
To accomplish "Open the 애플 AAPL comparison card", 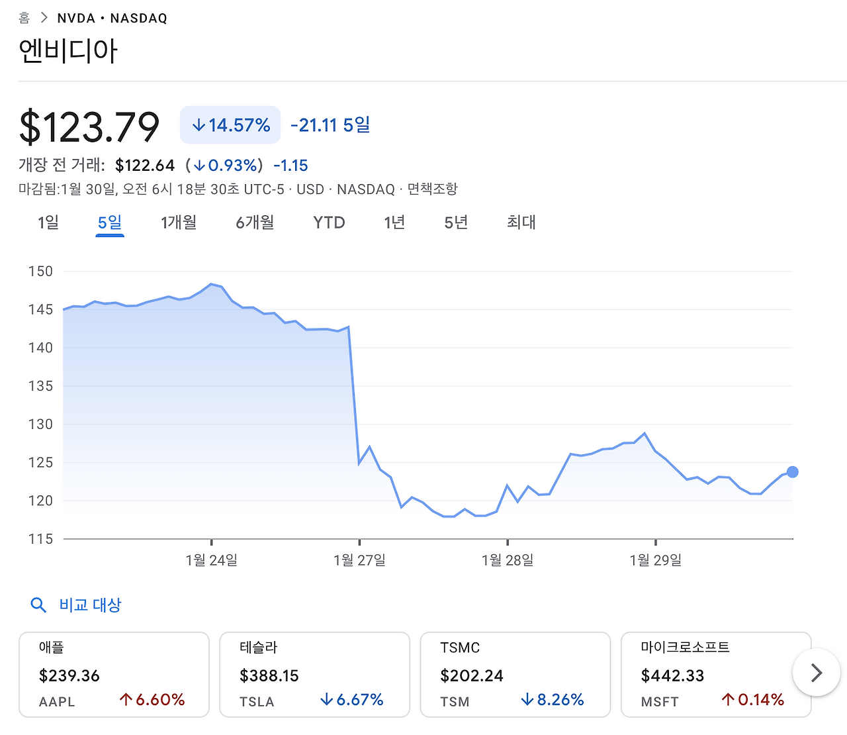I will pyautogui.click(x=114, y=675).
